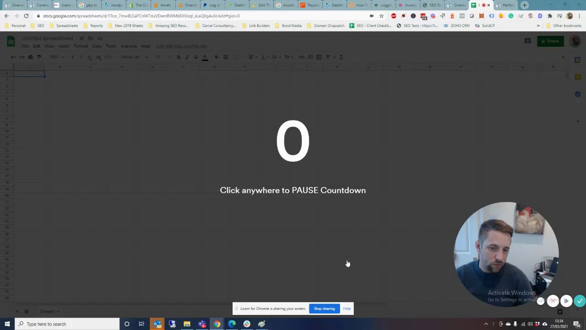Open the File menu in Sheets
586x330 pixels.
coord(25,46)
